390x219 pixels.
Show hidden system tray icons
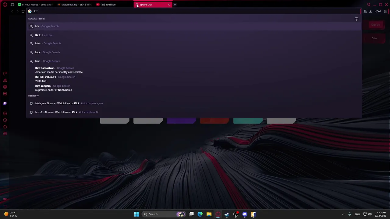tap(343, 214)
